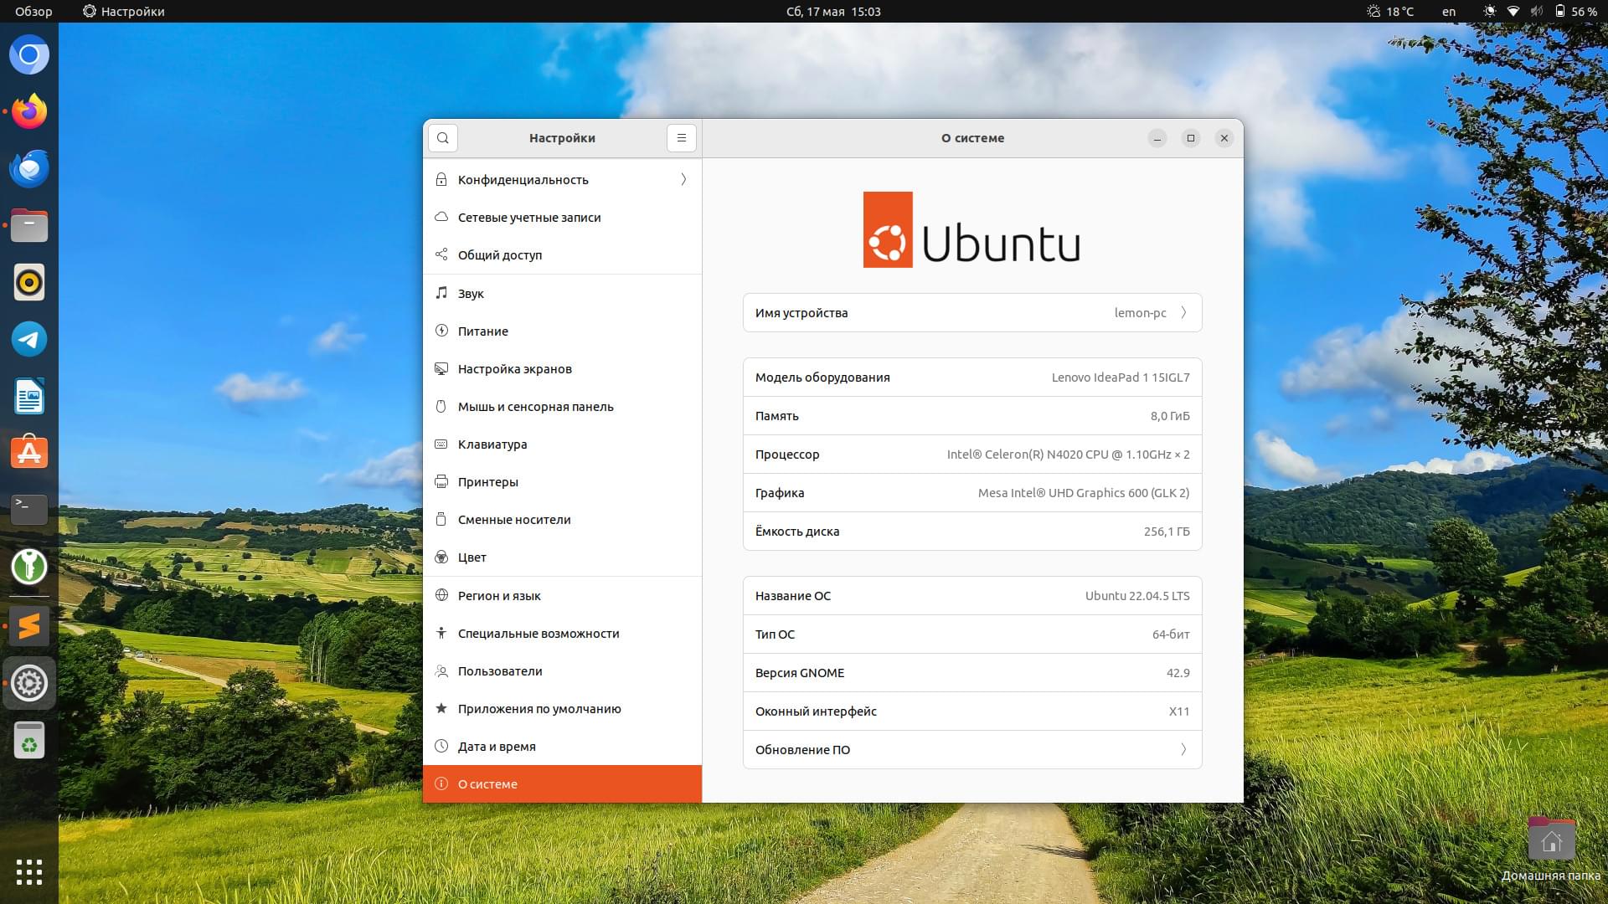1608x904 pixels.
Task: Click the X11 windowing system value
Action: click(1179, 711)
